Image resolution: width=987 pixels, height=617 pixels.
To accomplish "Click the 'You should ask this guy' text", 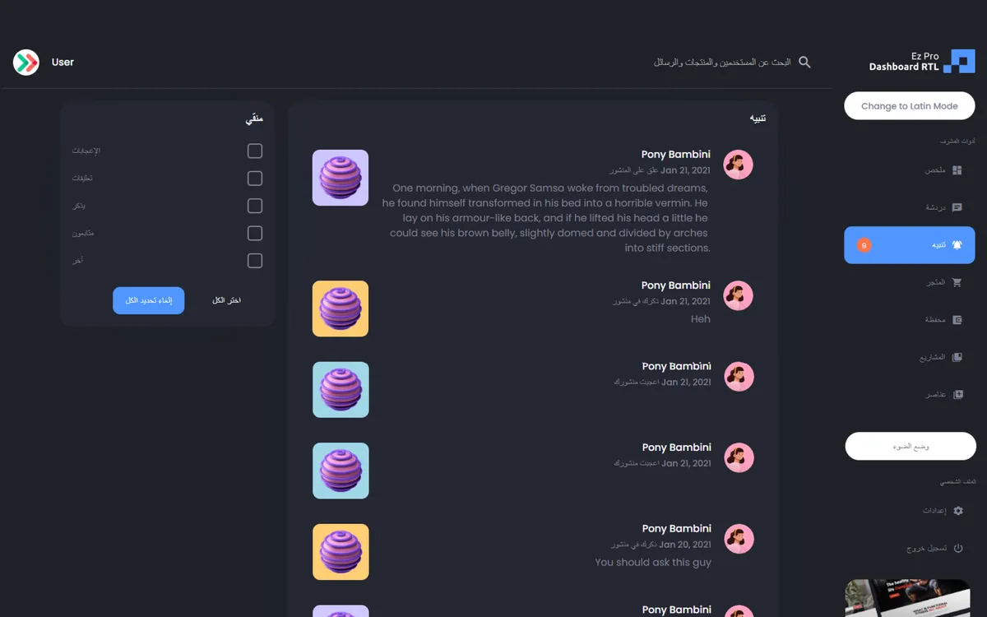I will tap(653, 563).
